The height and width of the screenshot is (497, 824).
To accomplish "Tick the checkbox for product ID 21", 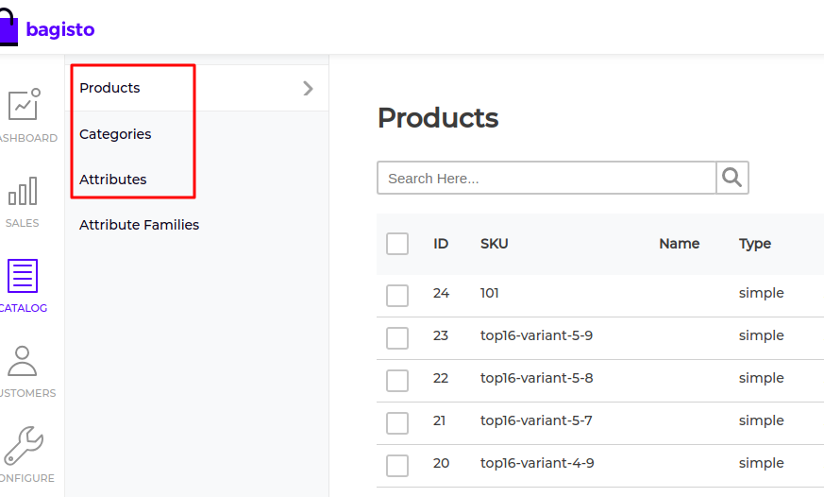I will (x=397, y=423).
